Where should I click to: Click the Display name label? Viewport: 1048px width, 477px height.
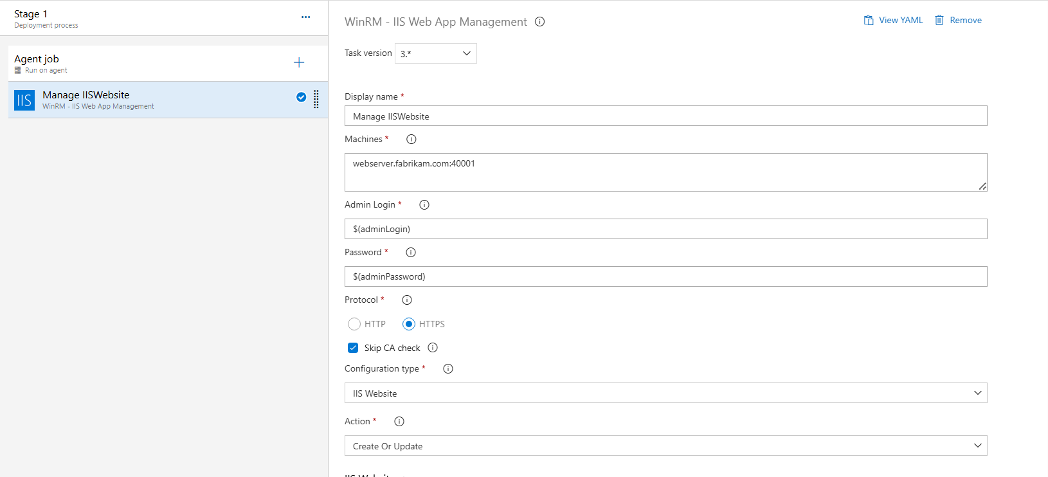pos(371,96)
